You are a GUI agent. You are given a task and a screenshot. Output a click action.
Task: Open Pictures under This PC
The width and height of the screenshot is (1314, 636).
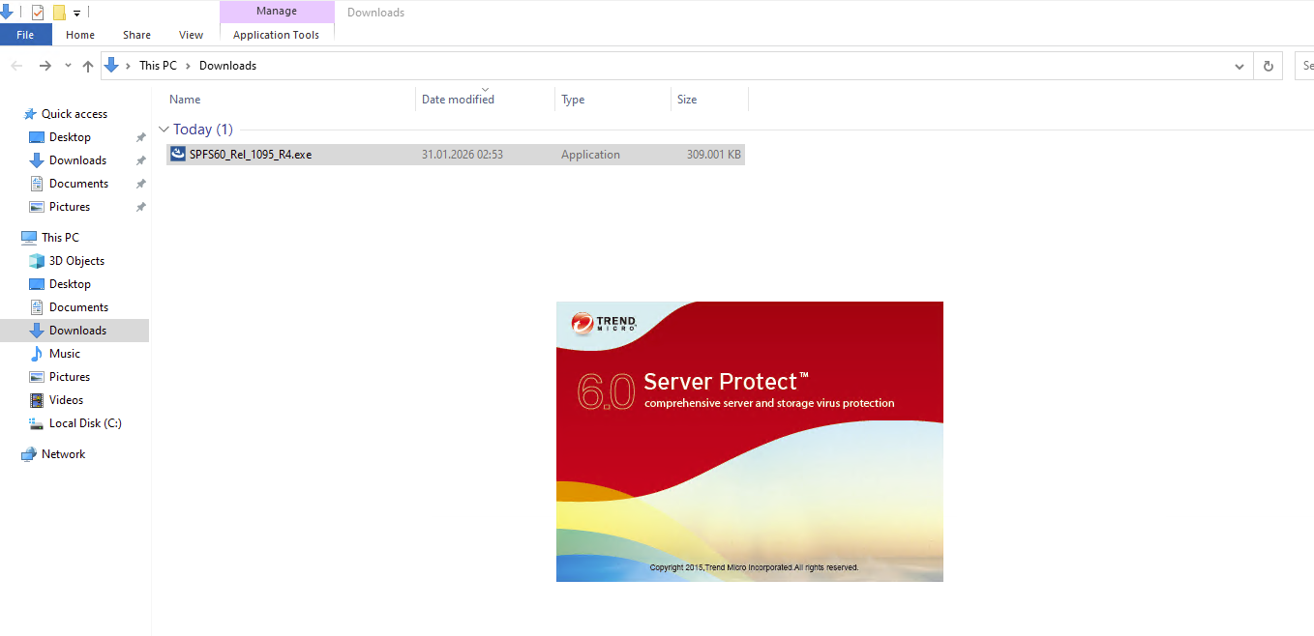[x=70, y=377]
